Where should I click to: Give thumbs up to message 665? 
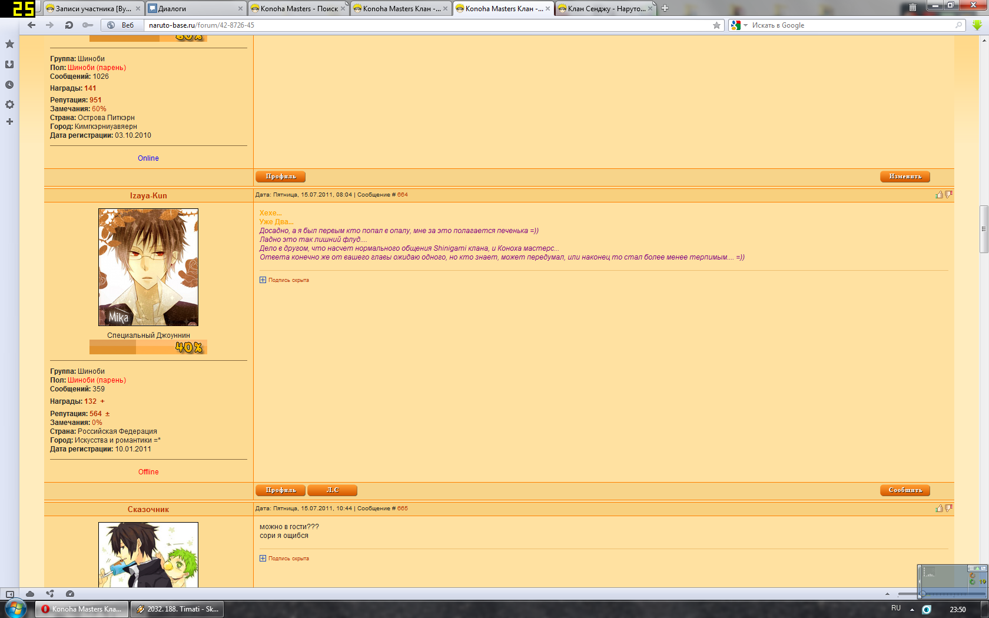coord(939,509)
